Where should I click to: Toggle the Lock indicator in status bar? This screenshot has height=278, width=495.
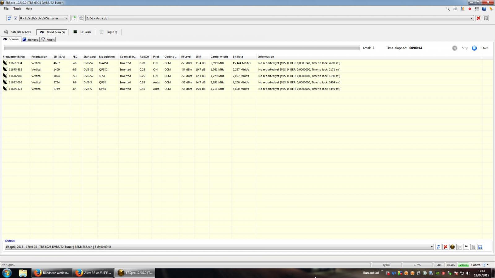click(439, 265)
